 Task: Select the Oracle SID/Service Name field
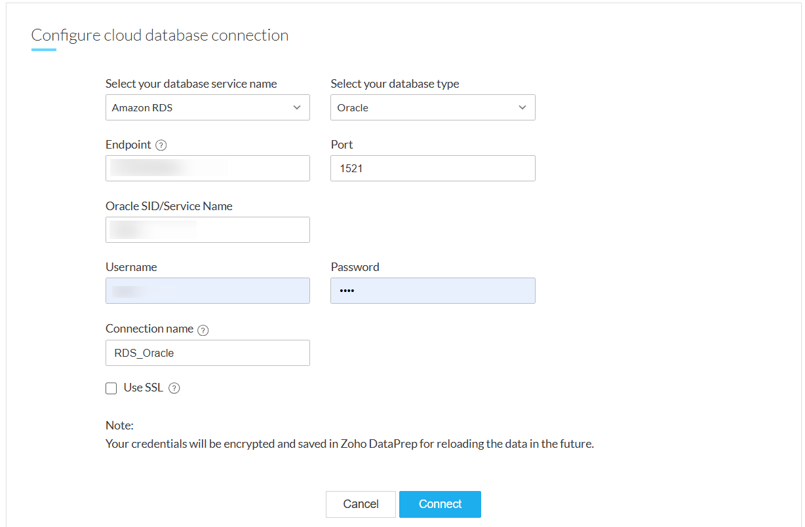click(207, 230)
